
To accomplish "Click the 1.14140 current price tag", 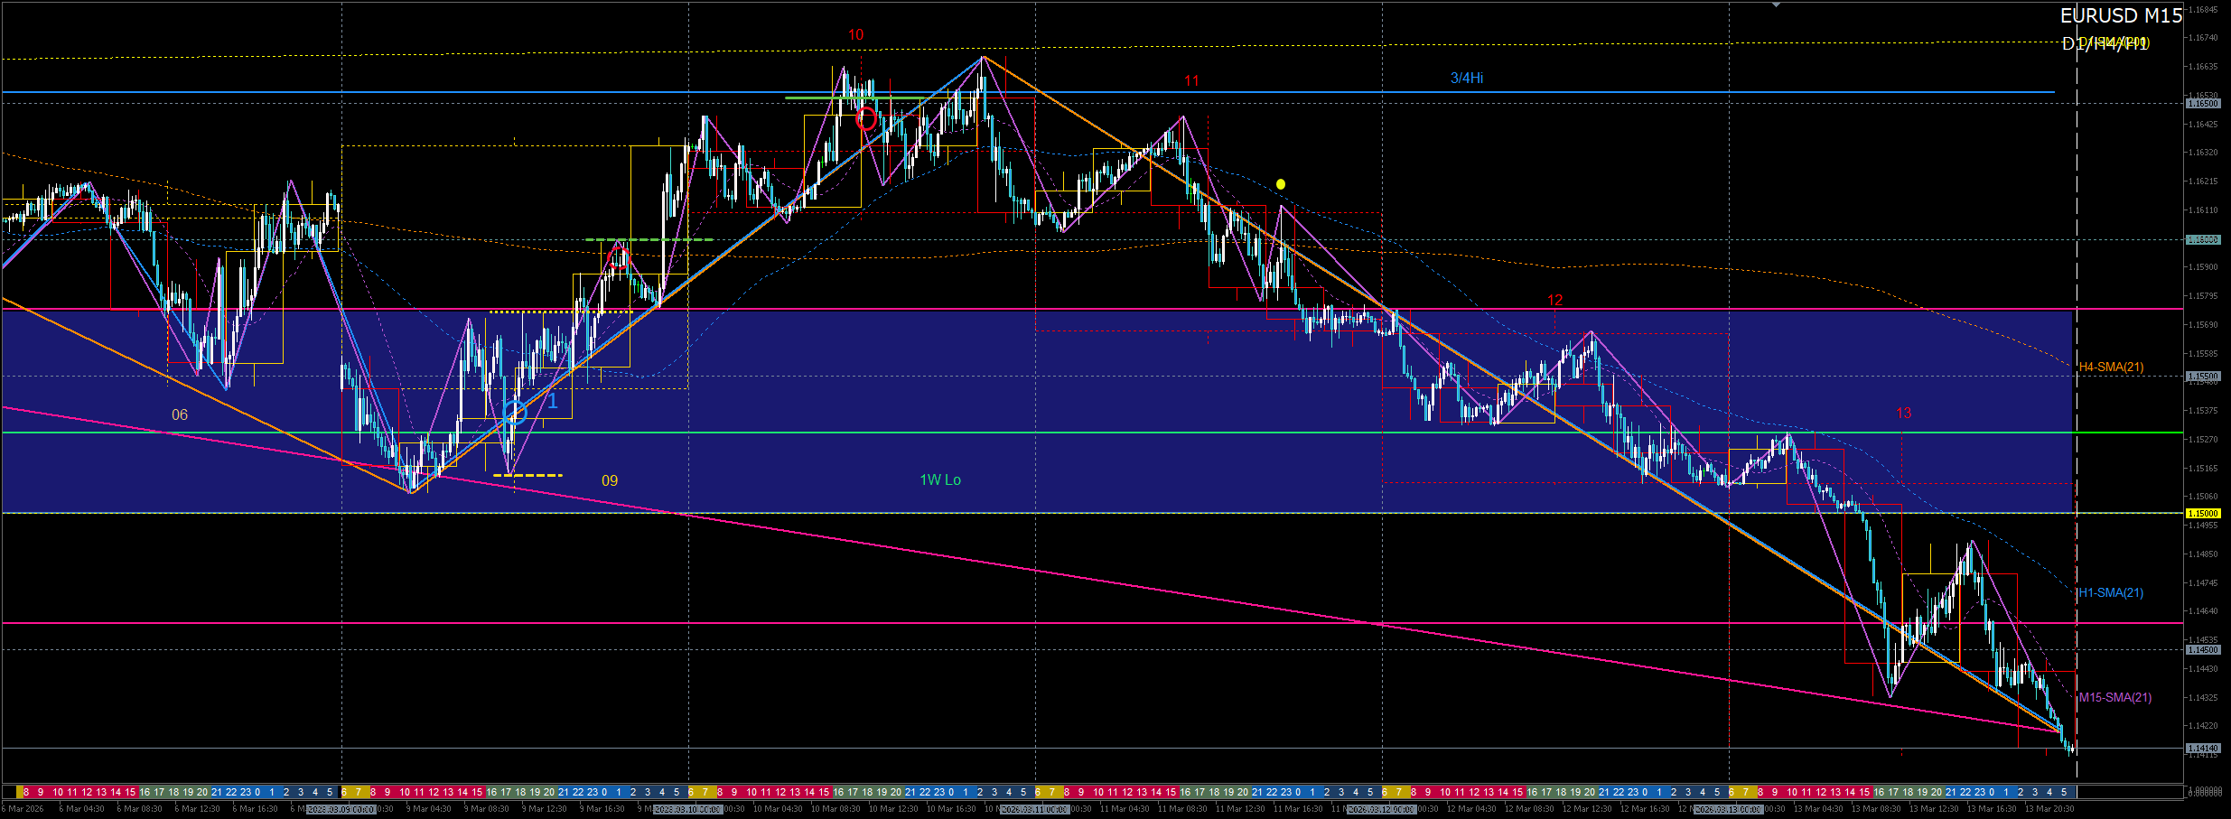I will pyautogui.click(x=2202, y=748).
